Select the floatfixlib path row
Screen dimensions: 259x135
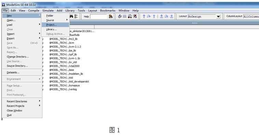pyautogui.click(x=74, y=35)
